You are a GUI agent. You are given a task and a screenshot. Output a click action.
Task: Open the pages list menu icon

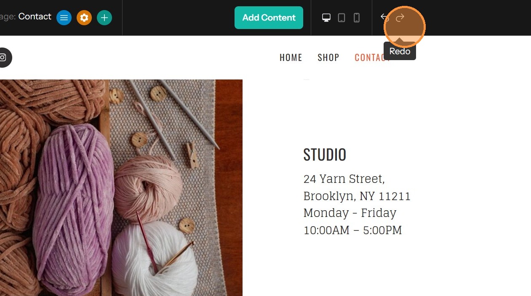click(x=64, y=18)
